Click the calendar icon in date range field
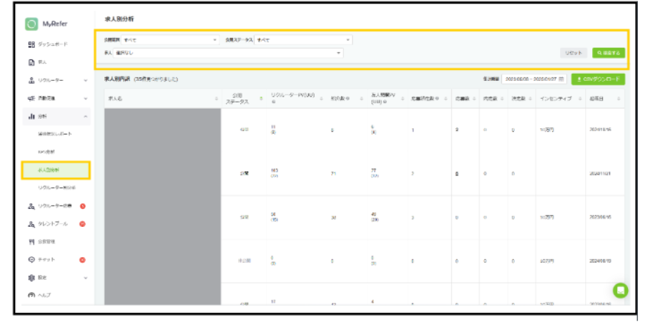 (561, 79)
